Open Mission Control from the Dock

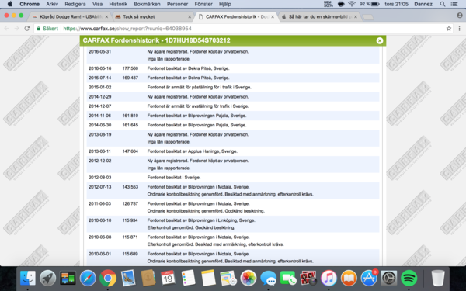coord(68,279)
